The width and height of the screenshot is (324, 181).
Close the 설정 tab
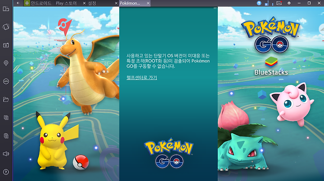[116, 3]
